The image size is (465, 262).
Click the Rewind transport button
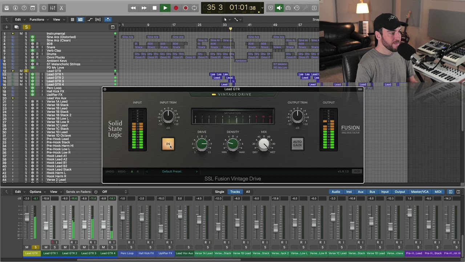point(133,8)
